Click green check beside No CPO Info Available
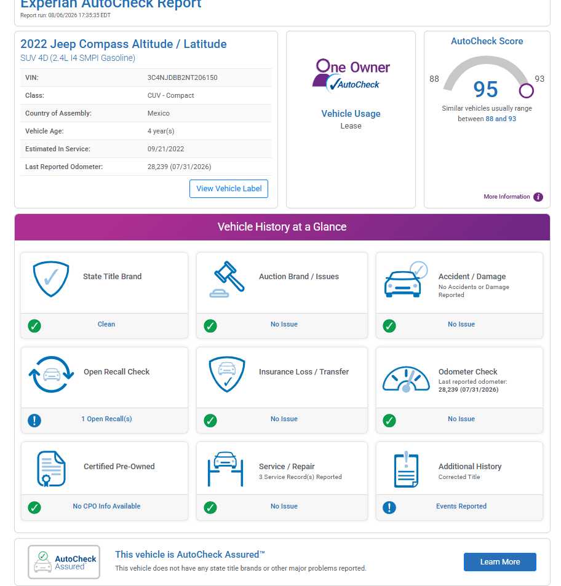Screen dimensions: 561x586 click(x=34, y=507)
